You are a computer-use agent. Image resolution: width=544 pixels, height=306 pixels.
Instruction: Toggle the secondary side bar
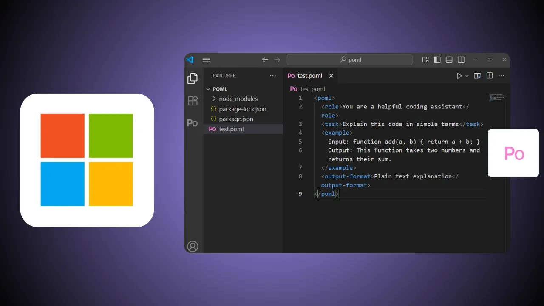click(461, 60)
